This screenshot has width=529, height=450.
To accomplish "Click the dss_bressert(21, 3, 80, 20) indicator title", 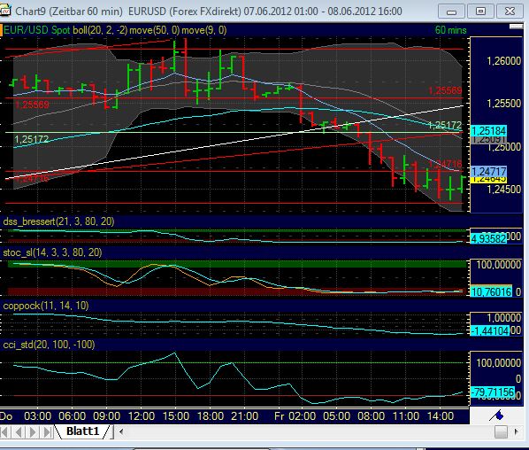I will point(58,221).
